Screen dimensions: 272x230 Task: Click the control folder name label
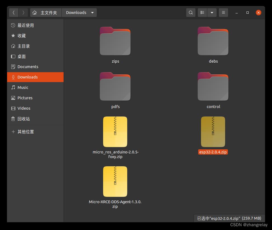pos(213,107)
